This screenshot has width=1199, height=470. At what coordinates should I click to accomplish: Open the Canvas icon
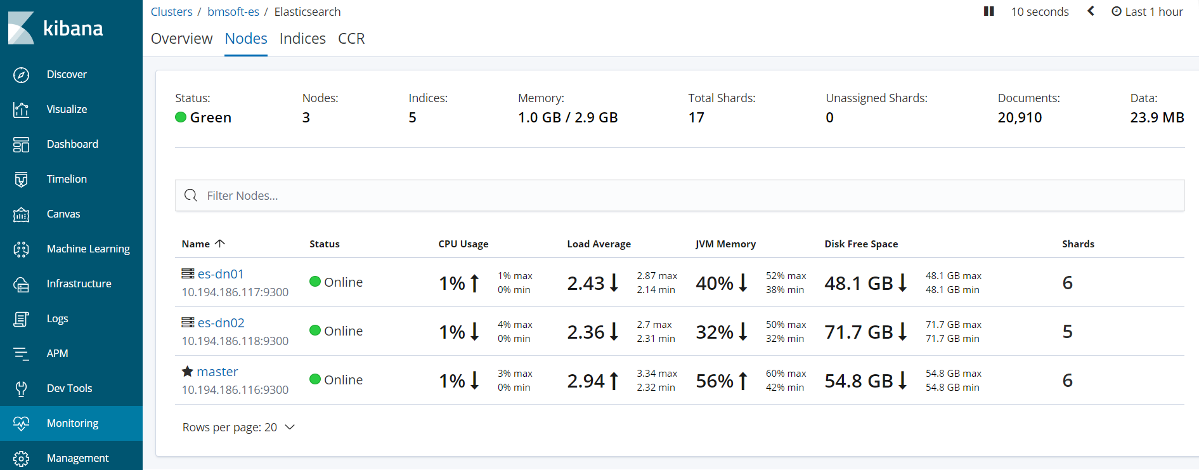coord(21,214)
